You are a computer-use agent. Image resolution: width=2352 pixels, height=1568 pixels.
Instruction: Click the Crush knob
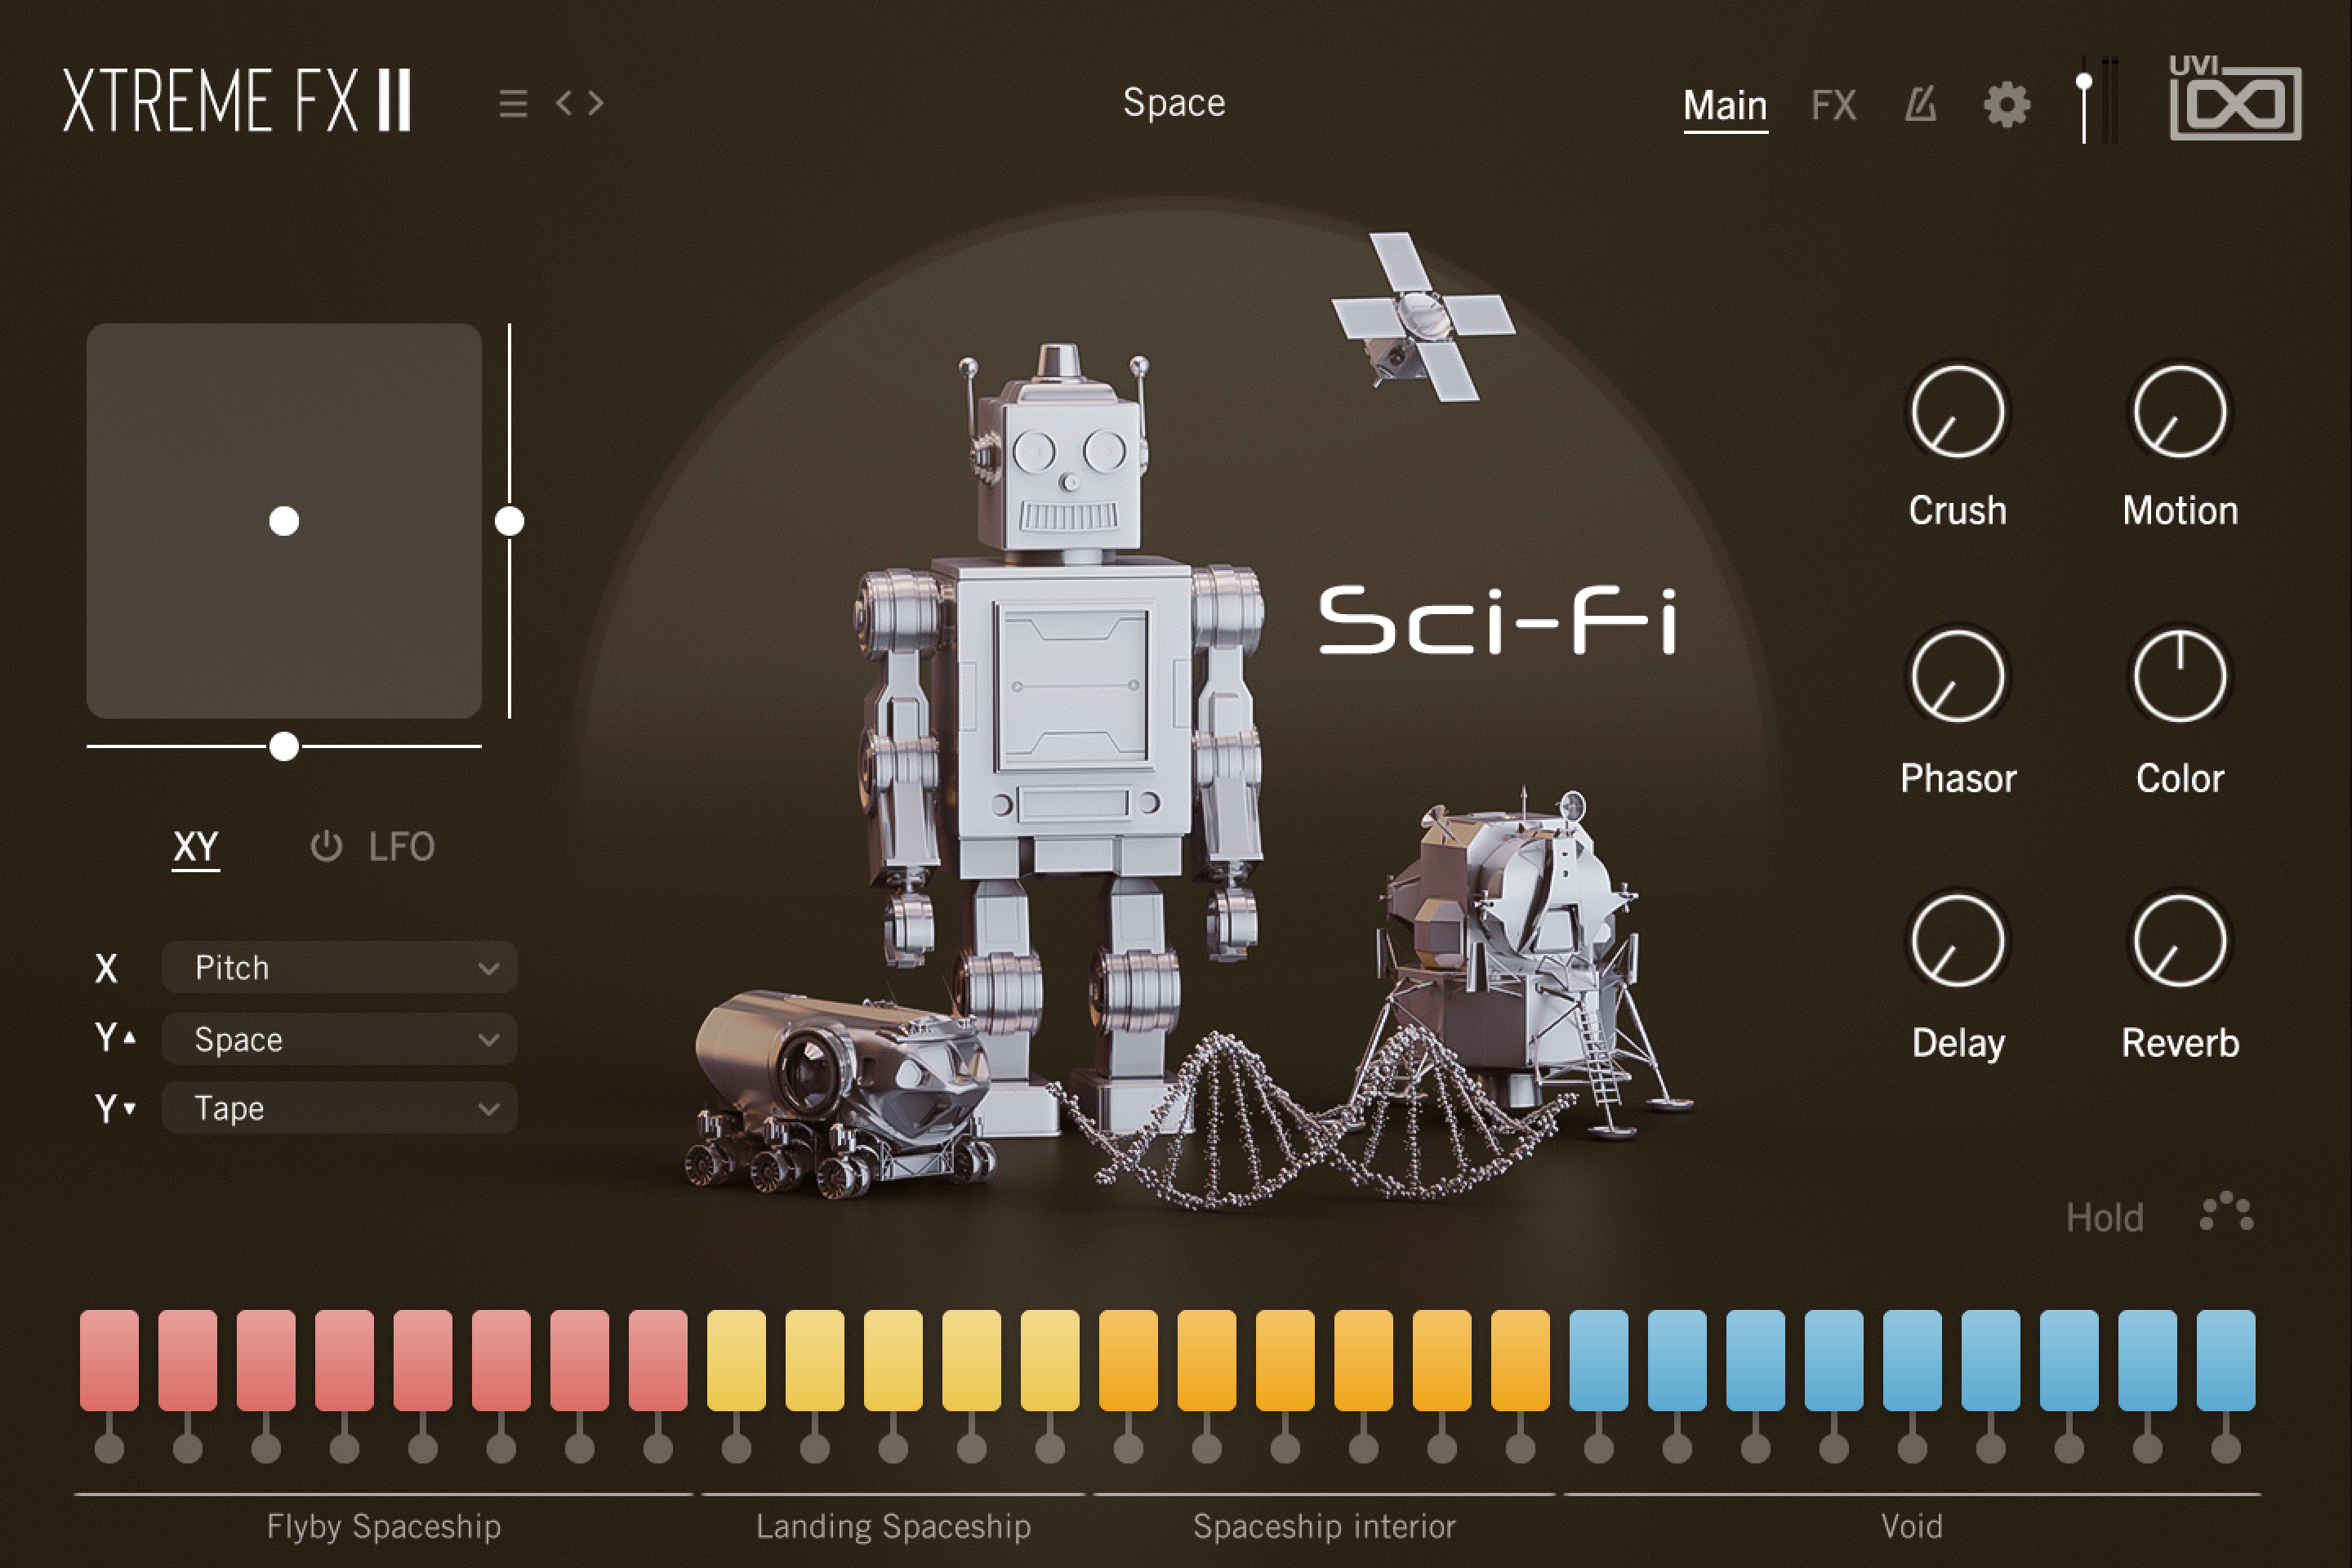coord(1957,411)
